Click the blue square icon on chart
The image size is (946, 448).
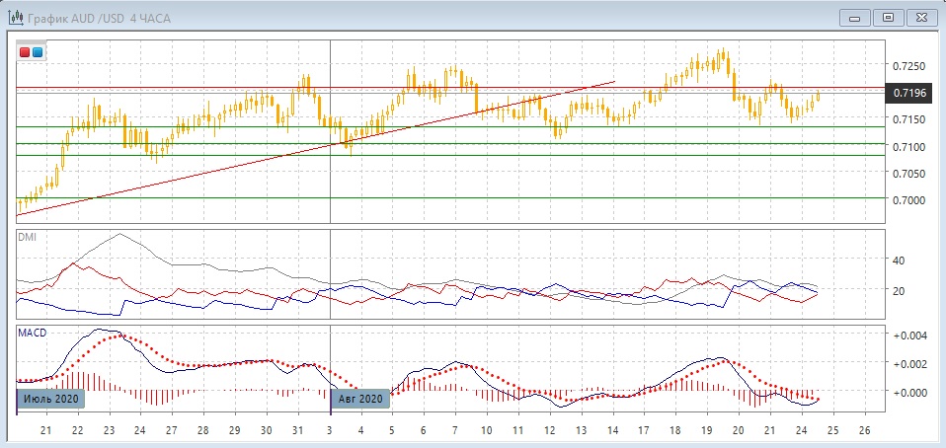point(38,52)
